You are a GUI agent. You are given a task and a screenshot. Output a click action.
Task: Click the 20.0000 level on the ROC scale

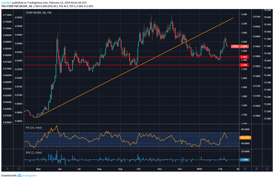tap(245, 151)
